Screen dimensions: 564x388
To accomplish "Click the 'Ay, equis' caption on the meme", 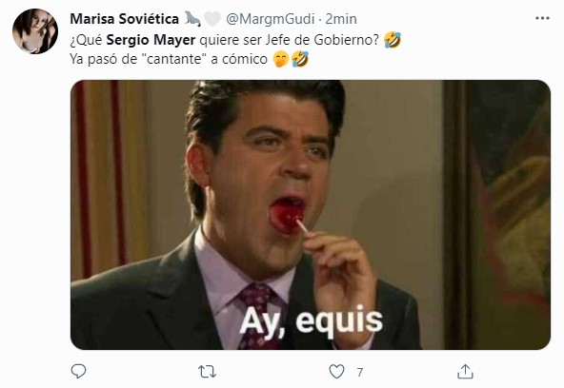I will pos(311,321).
